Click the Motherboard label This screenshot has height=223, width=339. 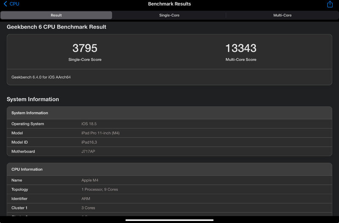(x=23, y=152)
